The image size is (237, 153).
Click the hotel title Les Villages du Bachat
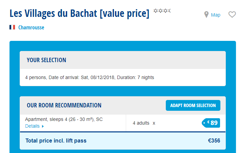coord(79,14)
